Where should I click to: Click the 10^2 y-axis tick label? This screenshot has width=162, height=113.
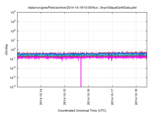click(13, 31)
